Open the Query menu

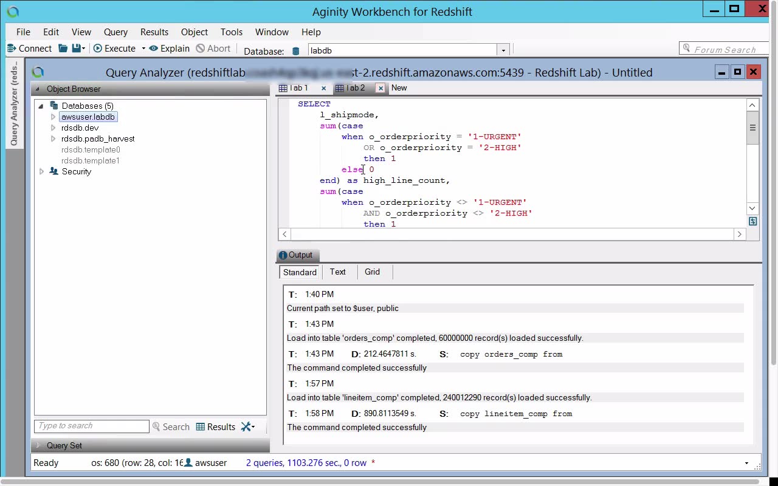115,32
